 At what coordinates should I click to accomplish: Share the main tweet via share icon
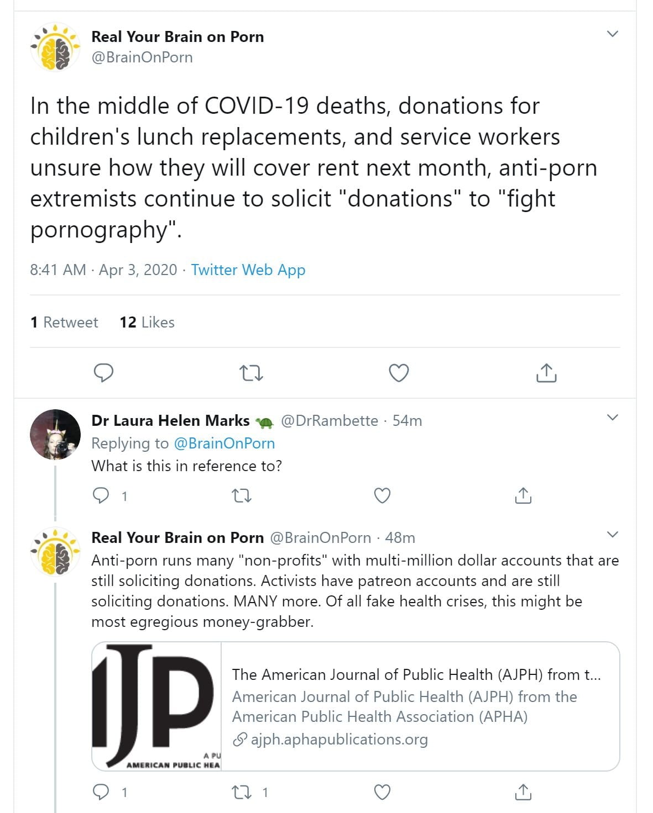click(x=546, y=373)
